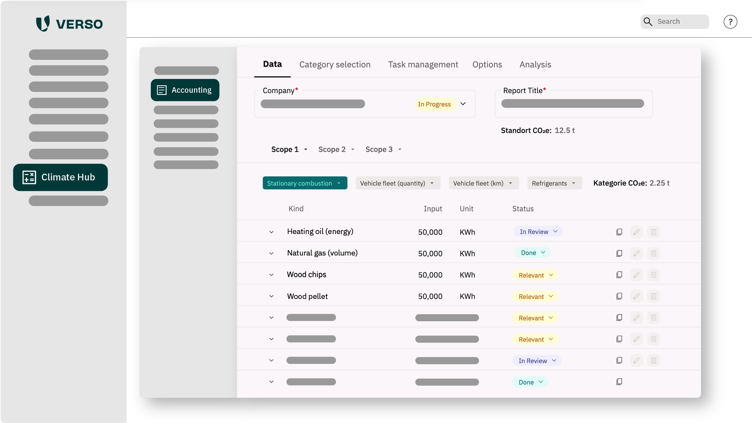The width and height of the screenshot is (752, 423).
Task: Open help via the question mark icon
Action: (730, 22)
